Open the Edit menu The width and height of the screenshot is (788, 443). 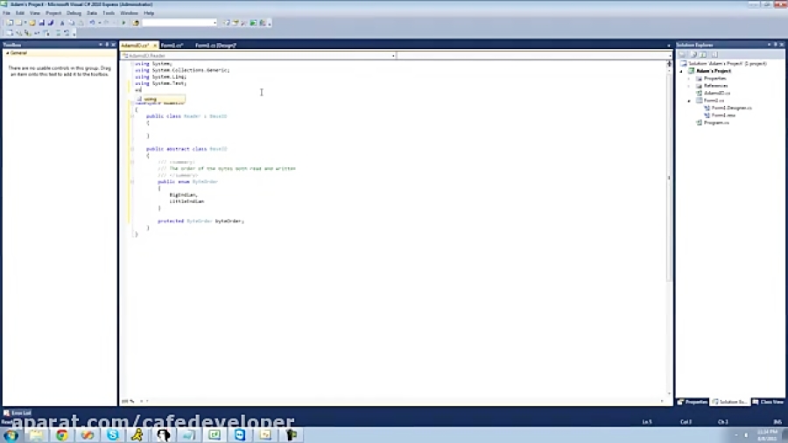click(20, 13)
